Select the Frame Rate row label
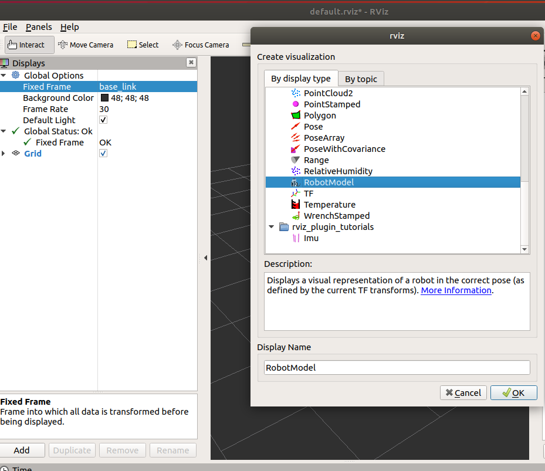Screen dimensions: 545x471 [46, 109]
